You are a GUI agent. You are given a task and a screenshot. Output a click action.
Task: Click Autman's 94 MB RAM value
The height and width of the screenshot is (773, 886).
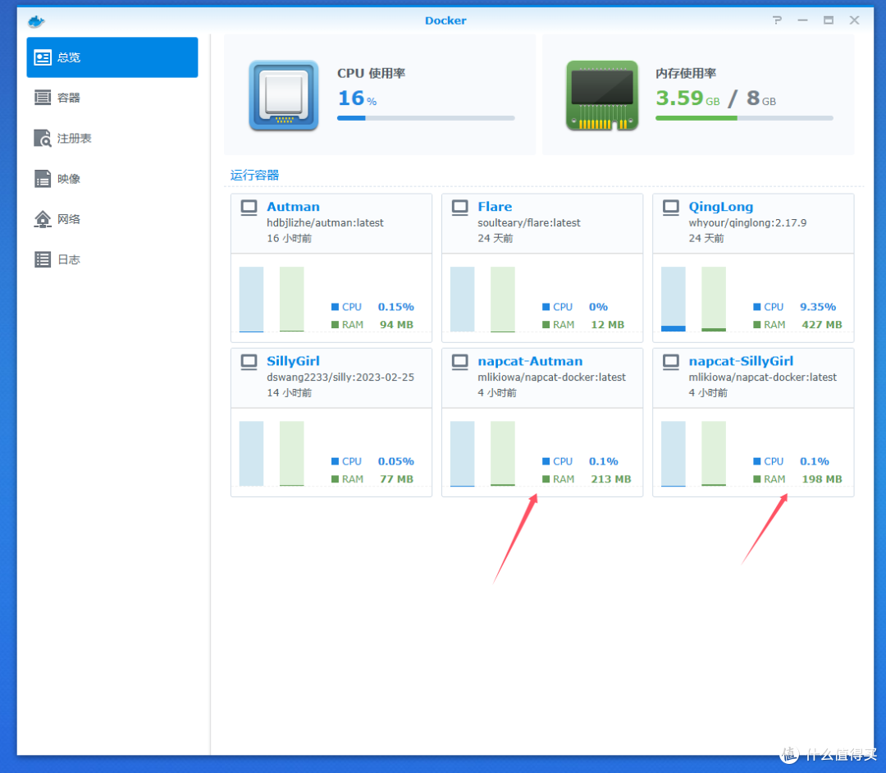(x=396, y=325)
